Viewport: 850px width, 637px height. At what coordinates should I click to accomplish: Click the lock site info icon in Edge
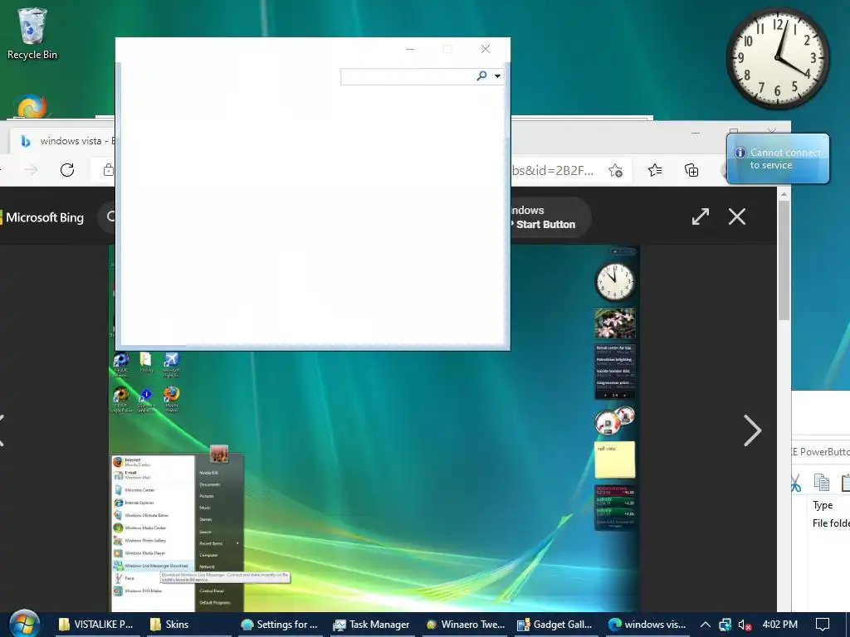click(109, 170)
